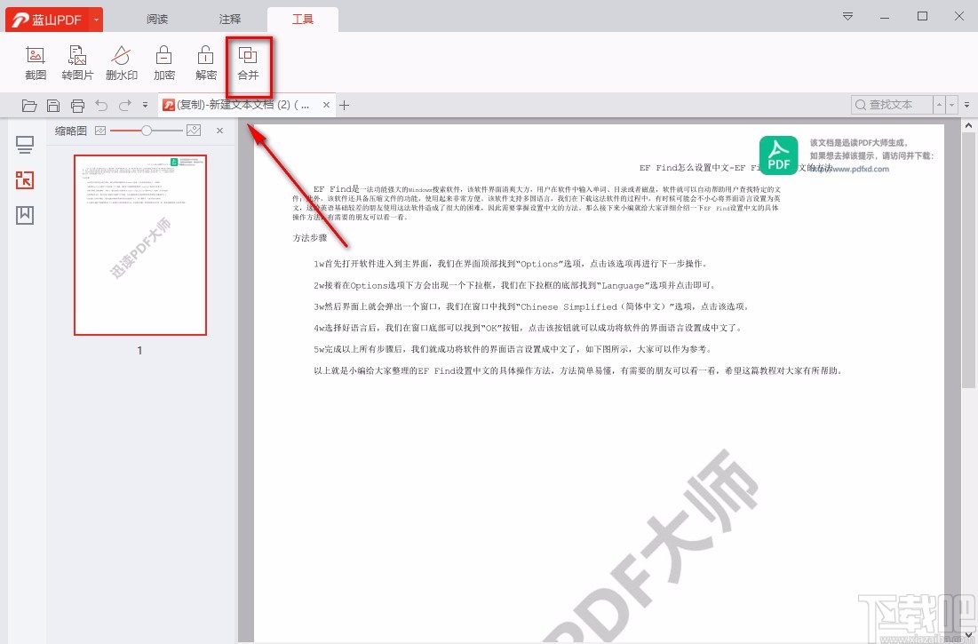Click the green PDF logo in document

pyautogui.click(x=778, y=155)
